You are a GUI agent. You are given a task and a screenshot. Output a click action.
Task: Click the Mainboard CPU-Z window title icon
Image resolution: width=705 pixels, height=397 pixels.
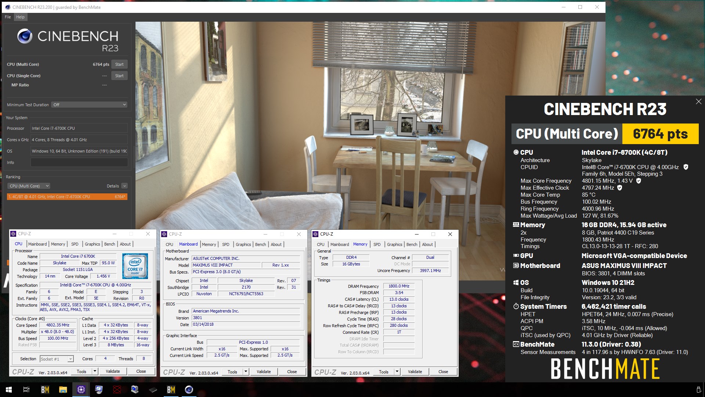(x=164, y=234)
